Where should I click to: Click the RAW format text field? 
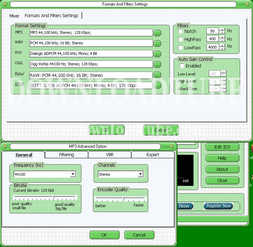point(91,75)
